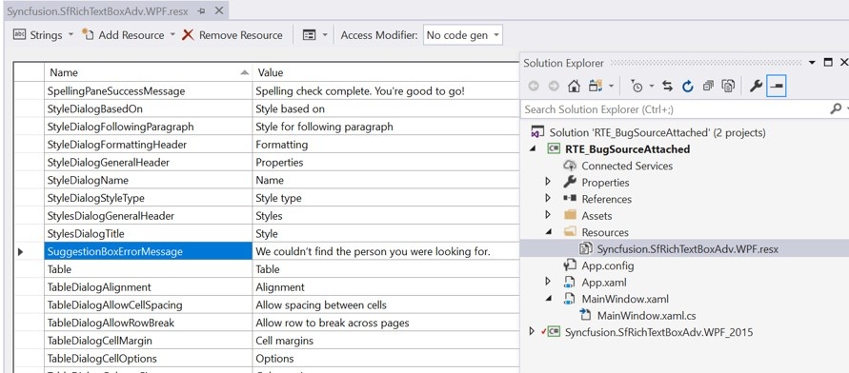Select the StyleDialogFollowingParagraph row name

[148, 127]
